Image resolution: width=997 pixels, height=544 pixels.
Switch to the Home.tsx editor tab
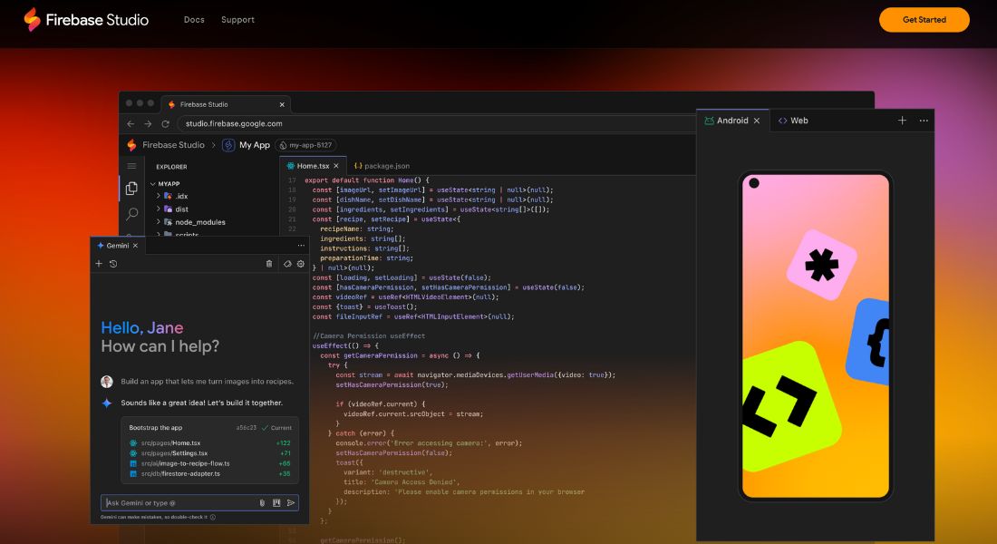click(312, 166)
